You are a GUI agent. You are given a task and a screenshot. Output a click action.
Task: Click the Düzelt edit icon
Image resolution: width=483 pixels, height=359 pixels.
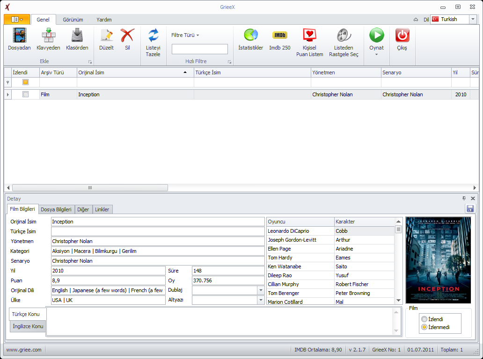point(106,36)
